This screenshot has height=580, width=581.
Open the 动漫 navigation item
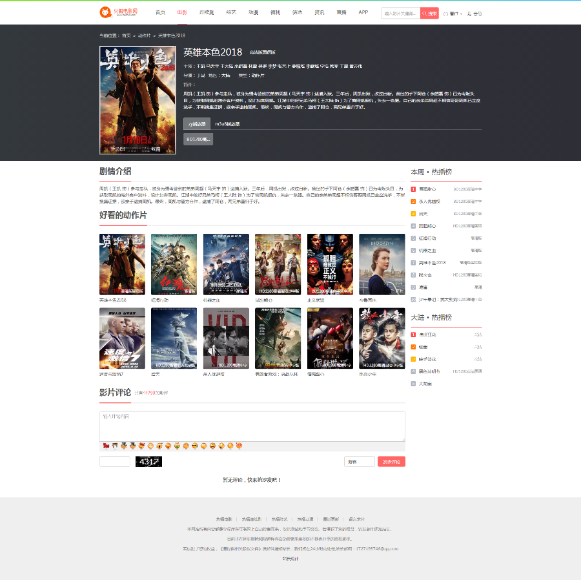(254, 13)
